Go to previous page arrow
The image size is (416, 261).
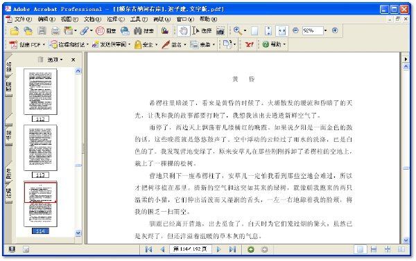(x=163, y=249)
